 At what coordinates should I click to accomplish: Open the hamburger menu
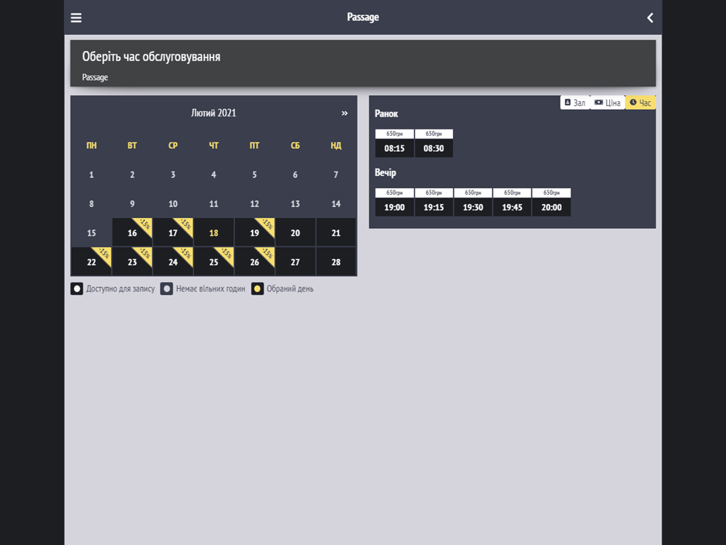click(x=76, y=17)
